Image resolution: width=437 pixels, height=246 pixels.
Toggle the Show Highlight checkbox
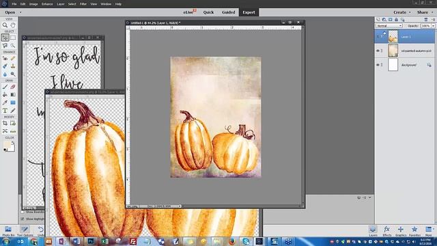click(x=23, y=219)
